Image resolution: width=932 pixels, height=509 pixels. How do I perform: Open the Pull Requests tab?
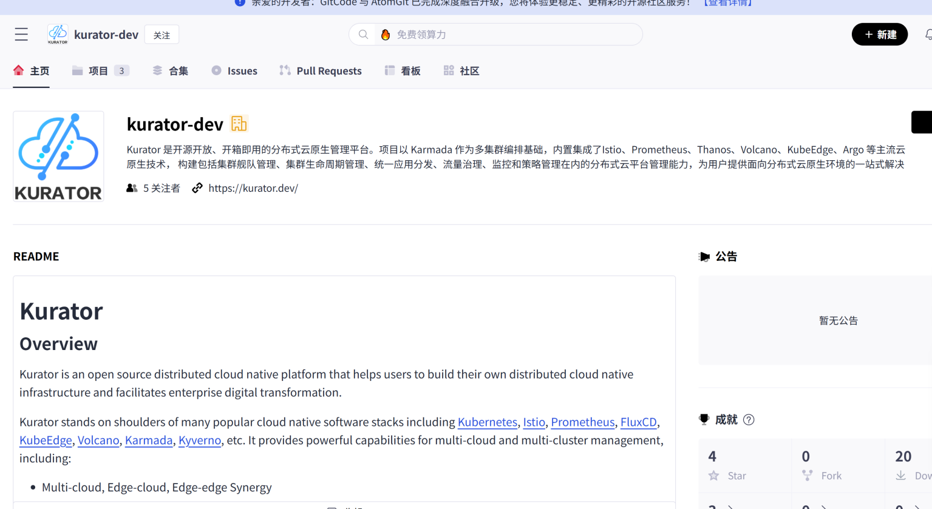pos(321,70)
